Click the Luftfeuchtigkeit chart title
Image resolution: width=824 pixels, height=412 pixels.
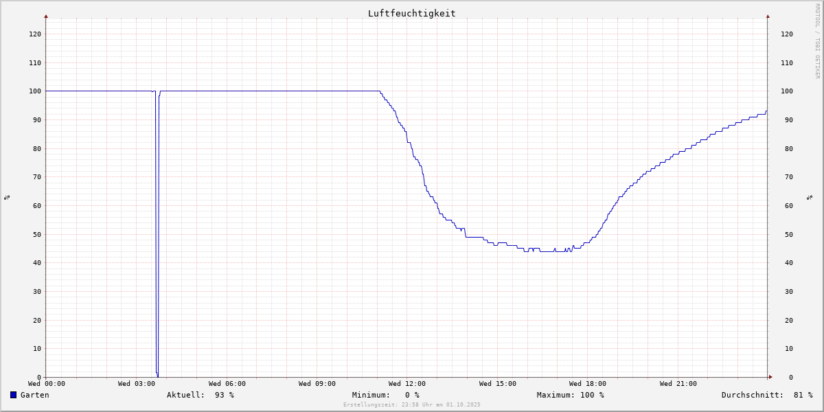click(411, 13)
